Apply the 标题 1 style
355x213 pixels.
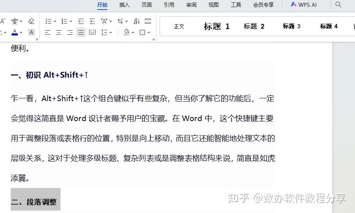pos(217,27)
